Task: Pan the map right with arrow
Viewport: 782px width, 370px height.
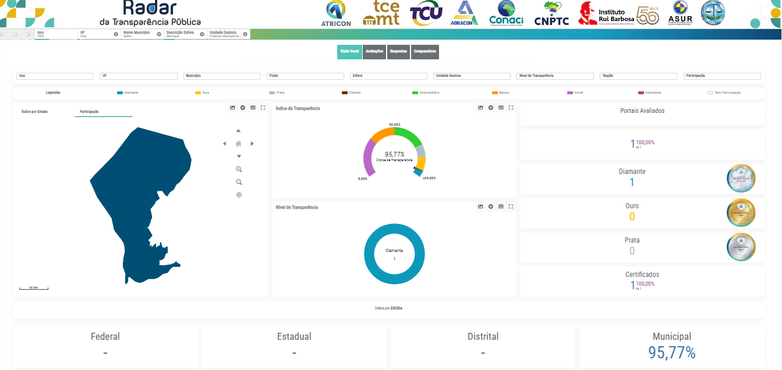Action: pos(252,144)
